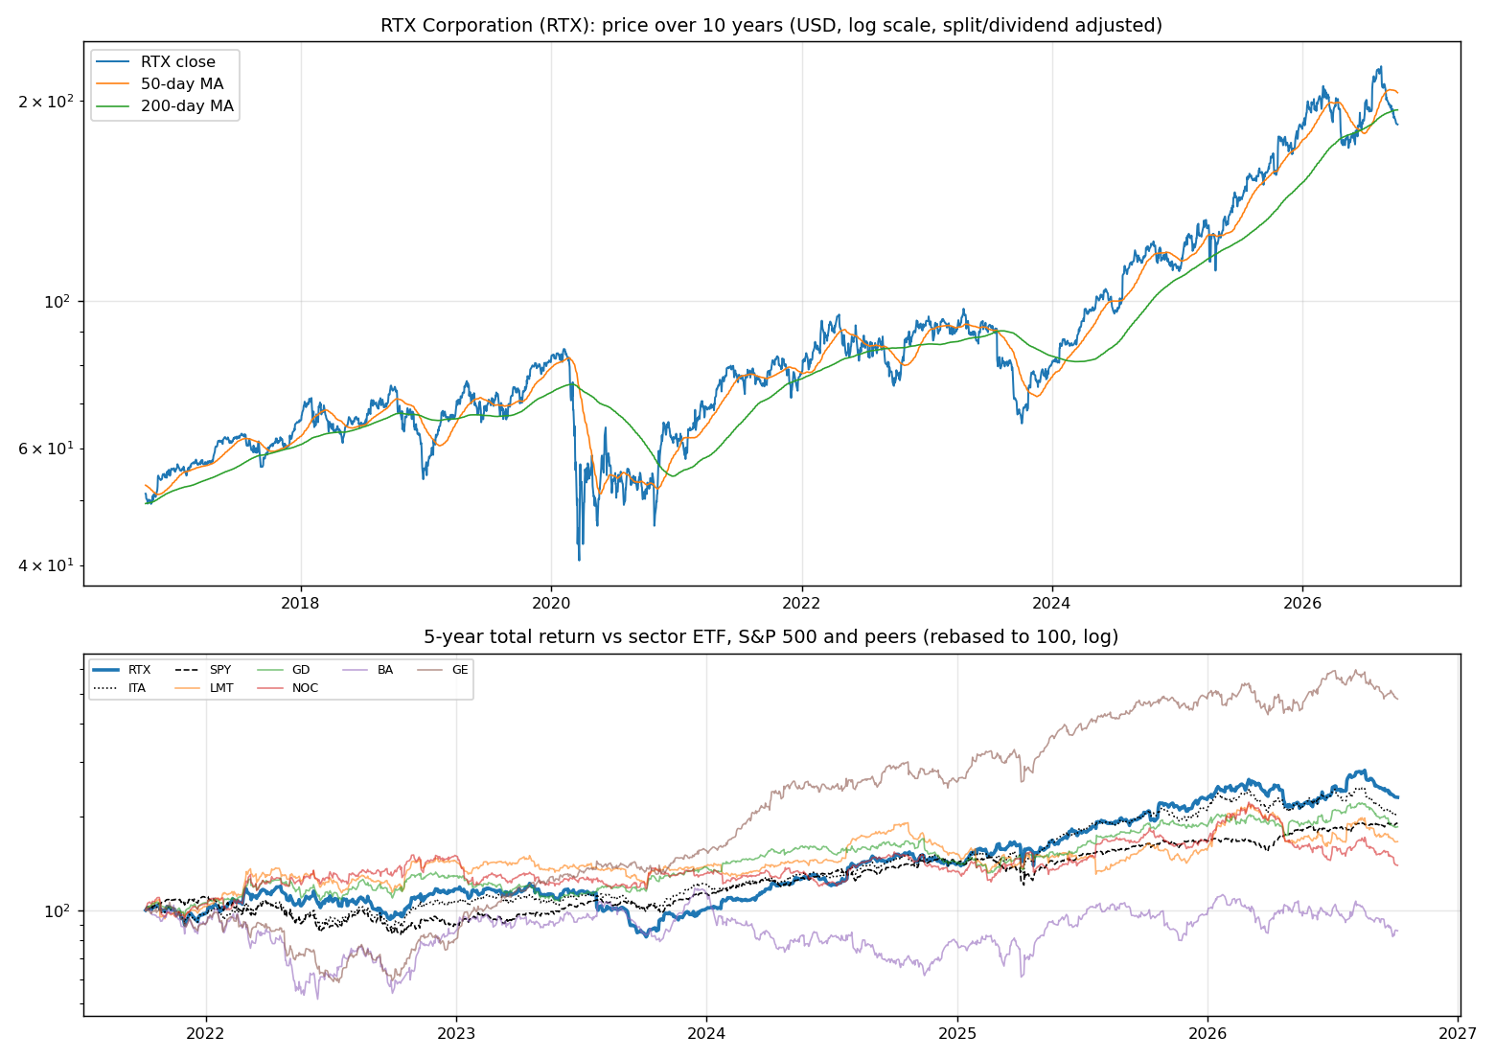Image resolution: width=1495 pixels, height=1059 pixels.
Task: Click the RTX Corporation price chart title
Action: pyautogui.click(x=771, y=25)
